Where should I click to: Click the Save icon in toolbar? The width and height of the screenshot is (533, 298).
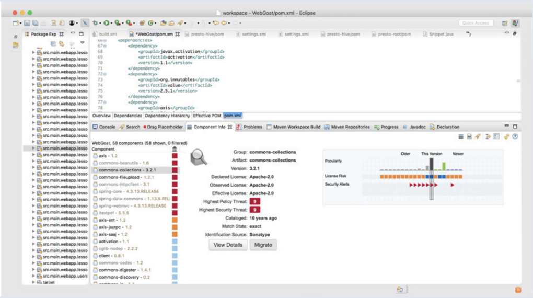coord(27,23)
